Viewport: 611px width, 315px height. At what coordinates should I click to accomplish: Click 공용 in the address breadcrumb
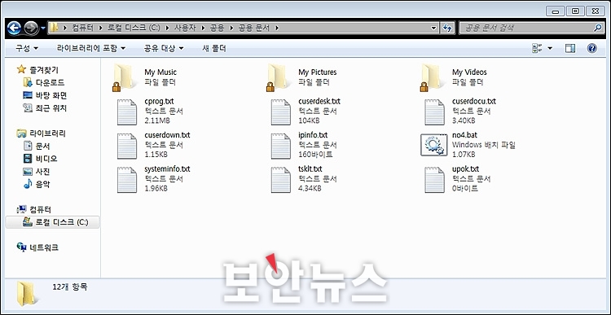click(x=217, y=28)
